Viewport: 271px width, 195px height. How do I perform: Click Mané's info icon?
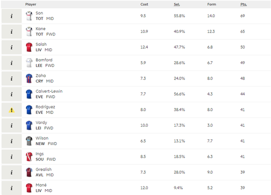(12, 188)
